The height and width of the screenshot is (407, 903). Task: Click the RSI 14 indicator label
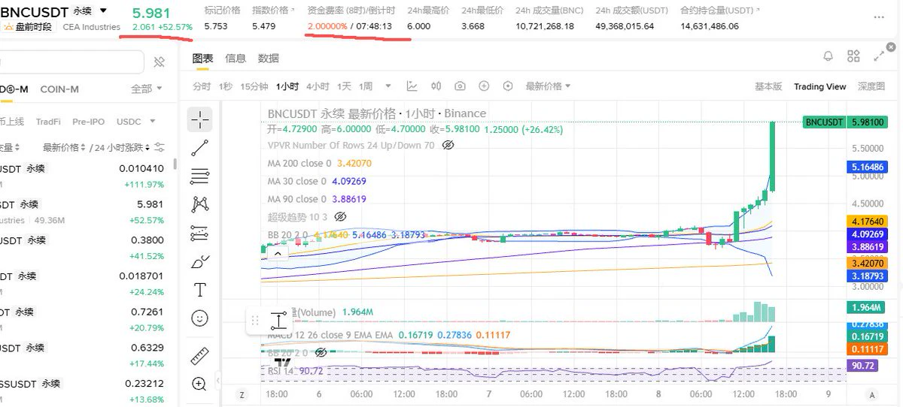point(282,370)
